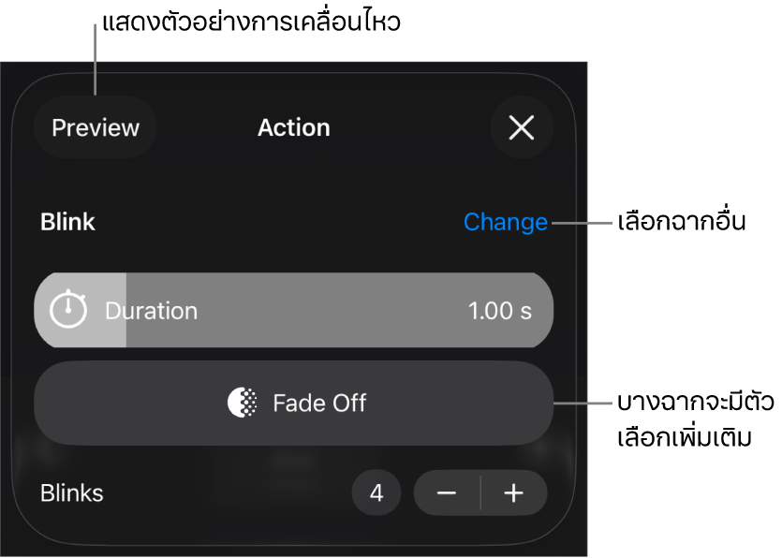Click the divider between minus and plus
The image size is (782, 558).
(480, 493)
